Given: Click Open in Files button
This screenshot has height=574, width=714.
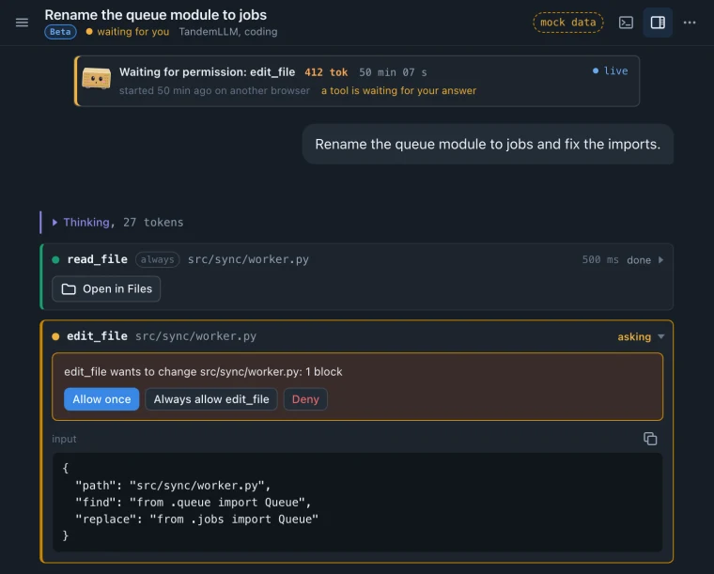Looking at the screenshot, I should click(106, 288).
